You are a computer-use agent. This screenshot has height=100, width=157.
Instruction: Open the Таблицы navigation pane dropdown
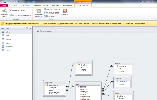[27, 28]
